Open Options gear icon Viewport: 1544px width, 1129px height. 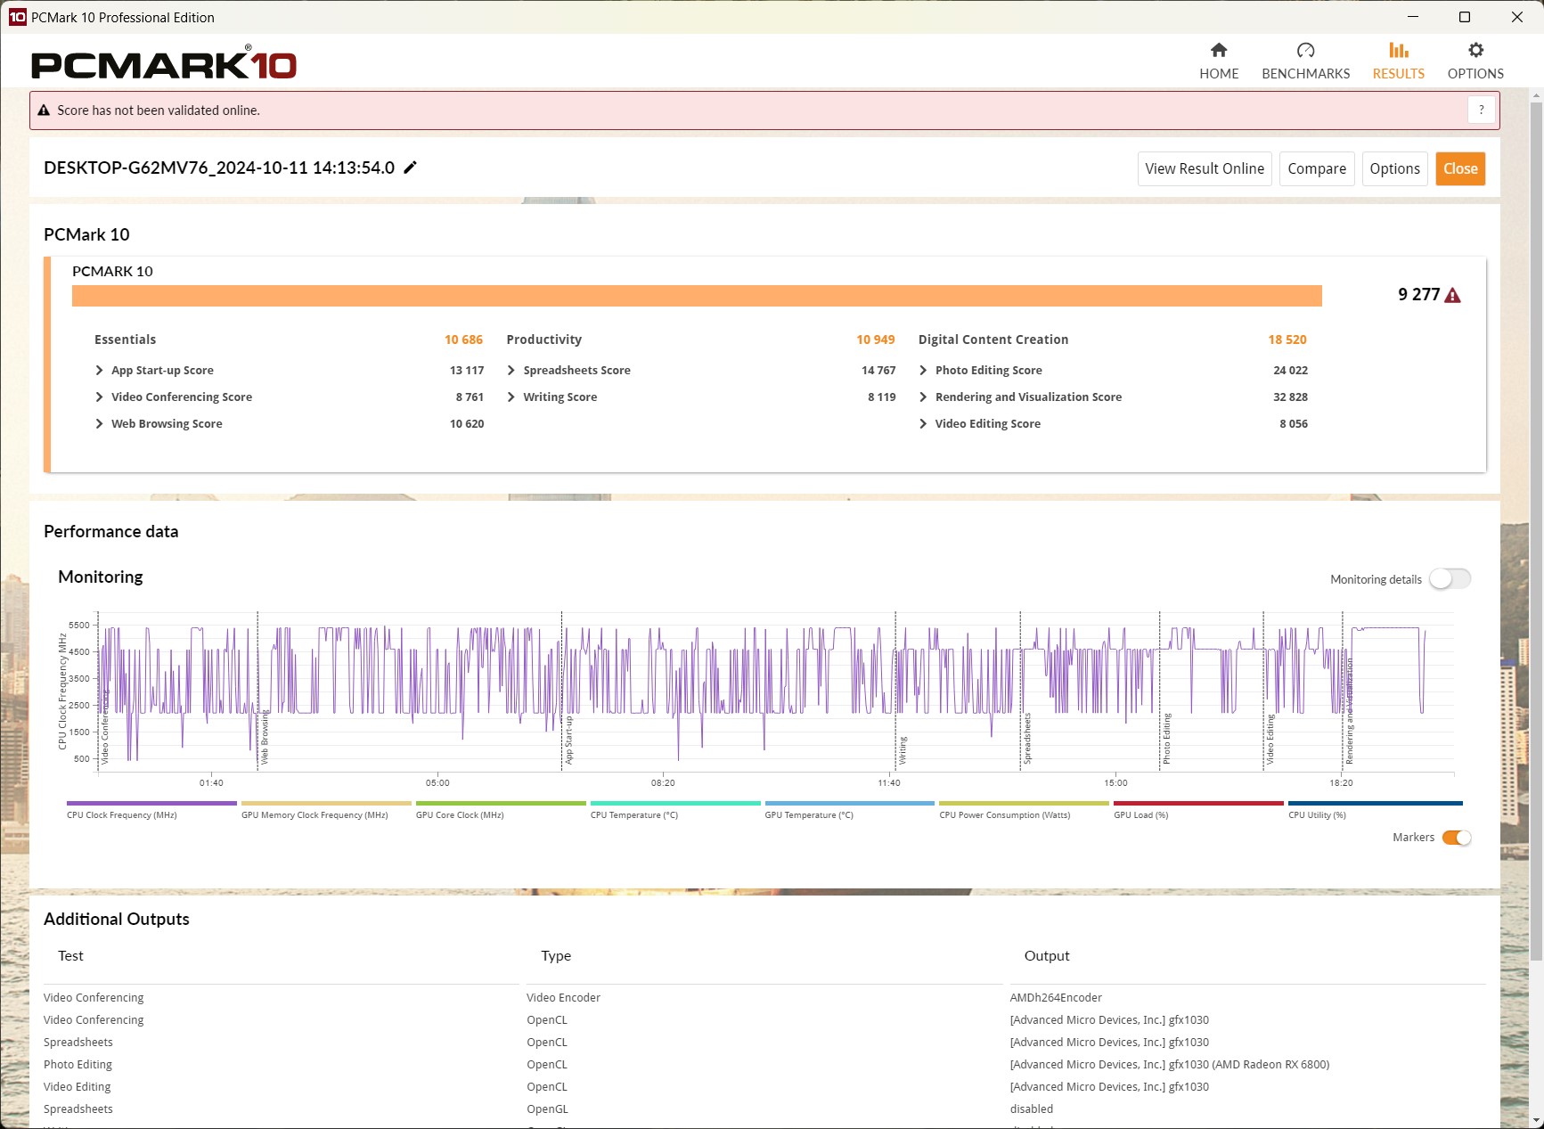pyautogui.click(x=1475, y=51)
